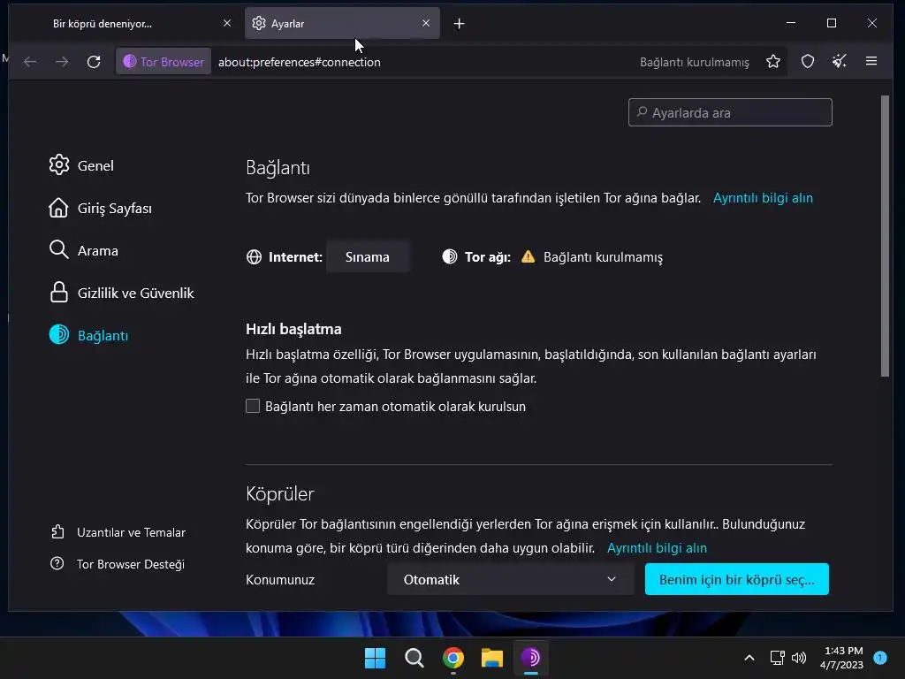Click 'Ayrıntılı bilgi alın' in Köprüler section

pos(657,548)
